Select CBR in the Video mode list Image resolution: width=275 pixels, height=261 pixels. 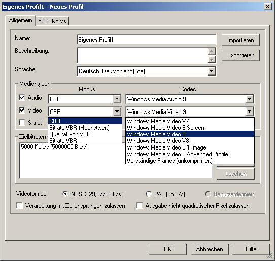tap(85, 121)
